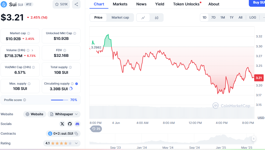265x150 pixels.
Task: Open the About tab
Action: coord(214,4)
